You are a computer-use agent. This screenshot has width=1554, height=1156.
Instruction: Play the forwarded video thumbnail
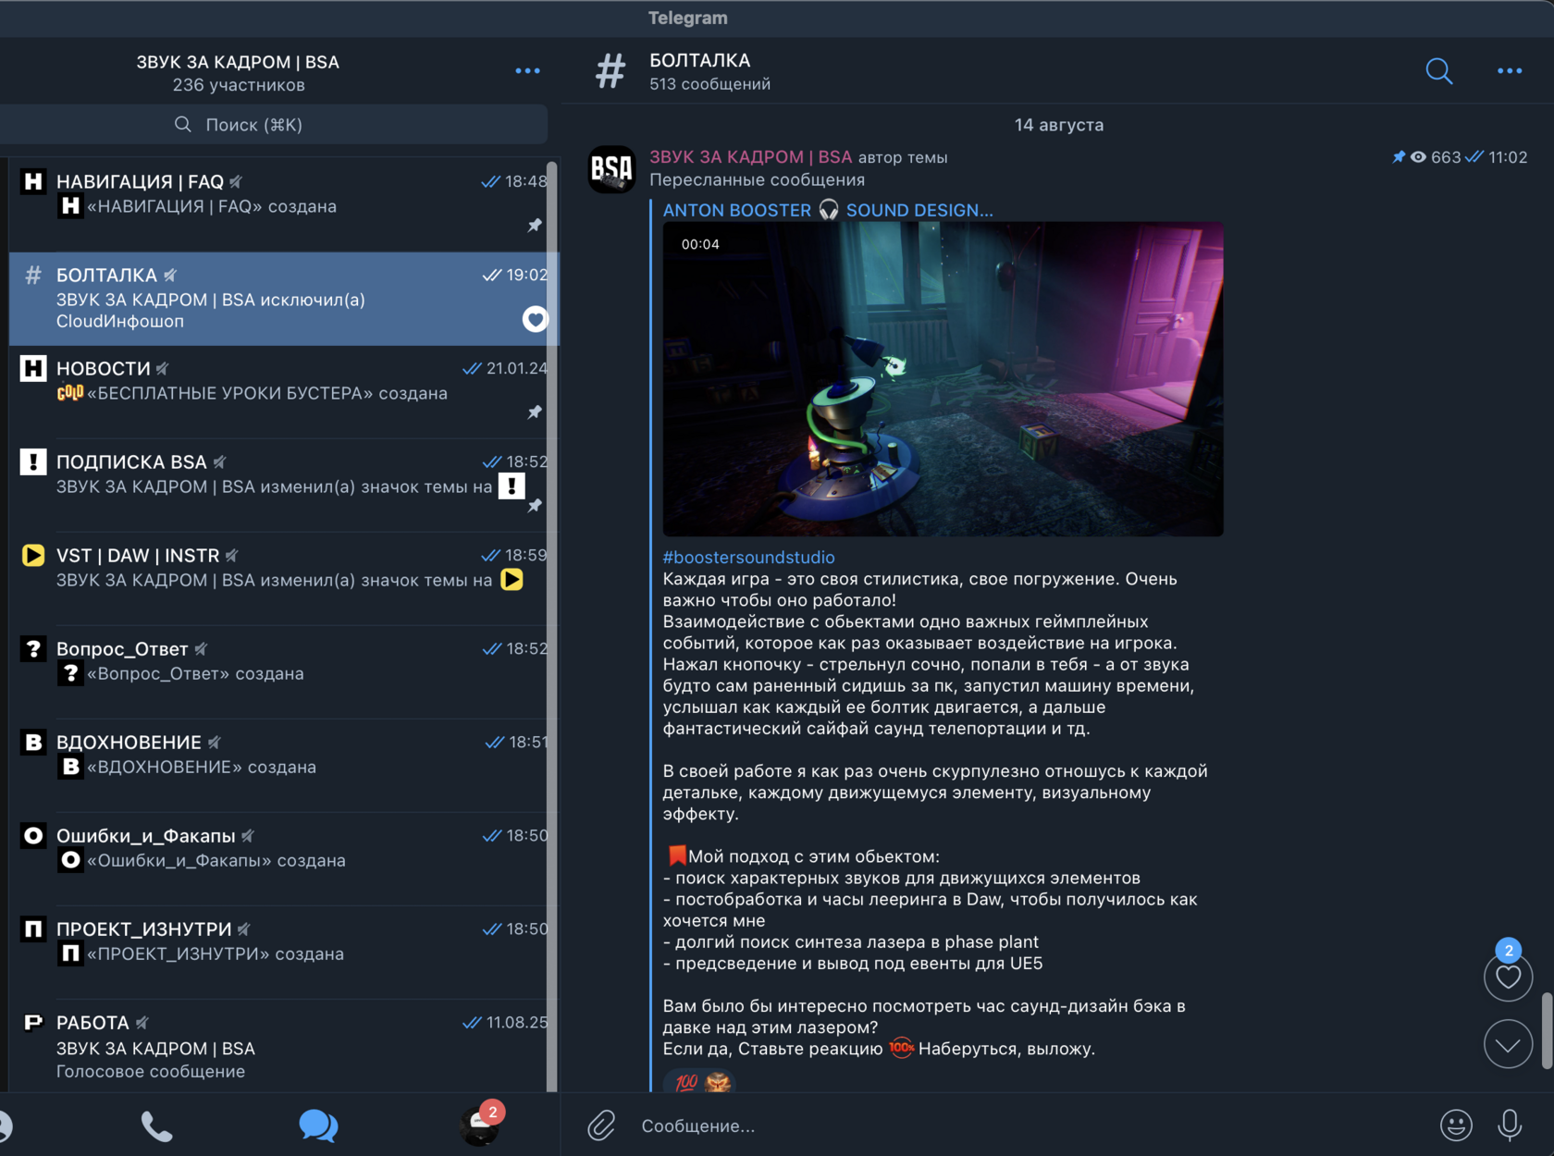pos(943,379)
